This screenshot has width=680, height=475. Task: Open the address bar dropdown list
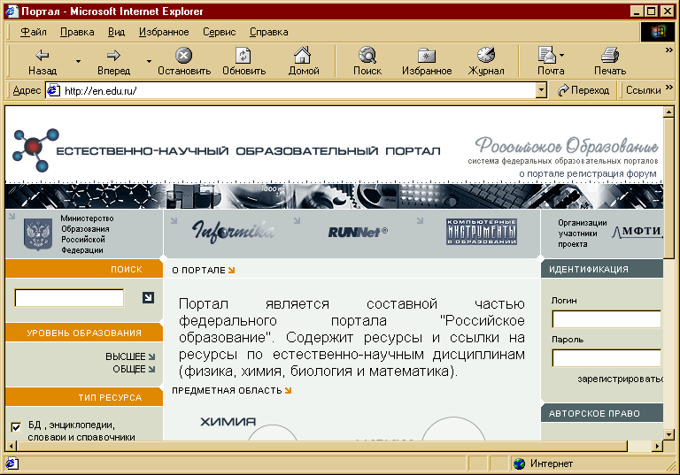(541, 90)
